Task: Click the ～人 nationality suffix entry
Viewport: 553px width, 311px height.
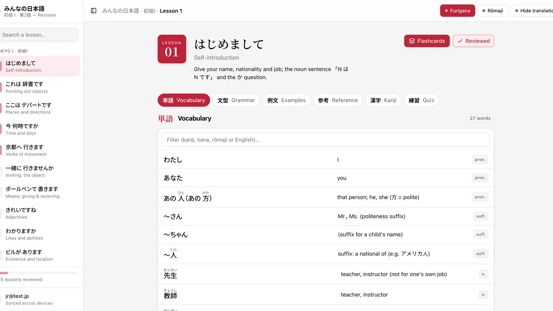Action: point(170,254)
